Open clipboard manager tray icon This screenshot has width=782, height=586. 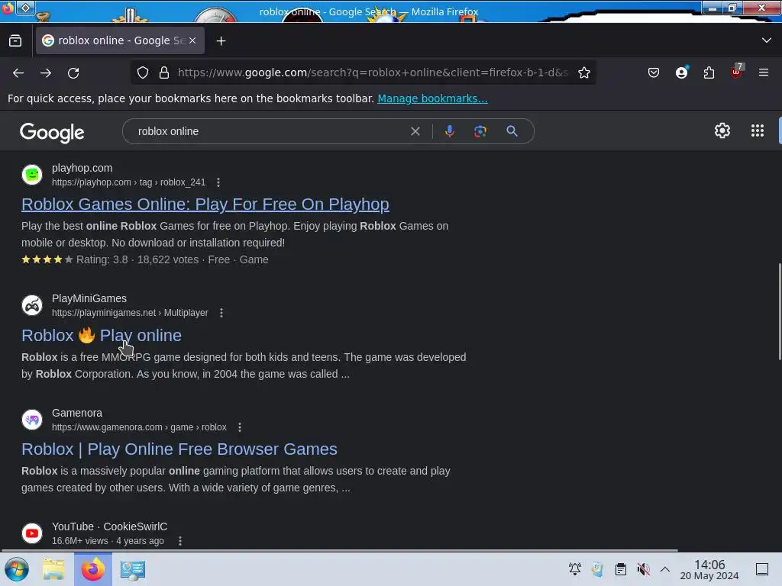[620, 569]
